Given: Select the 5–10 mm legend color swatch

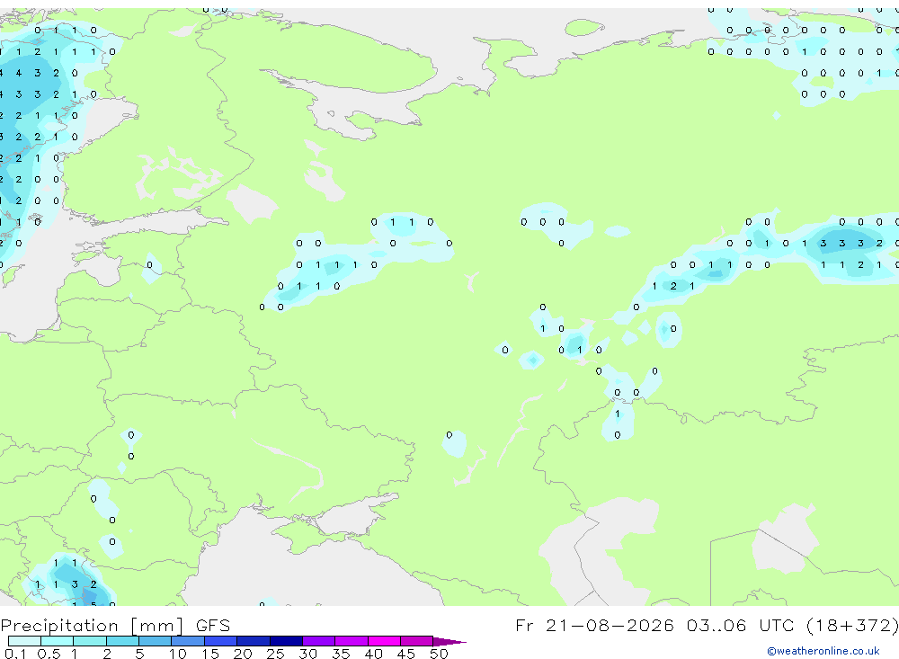Looking at the screenshot, I should pyautogui.click(x=156, y=641).
